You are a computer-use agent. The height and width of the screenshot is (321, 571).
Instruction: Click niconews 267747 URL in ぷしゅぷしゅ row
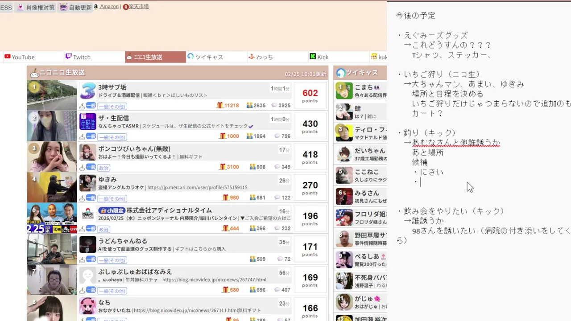click(x=215, y=280)
